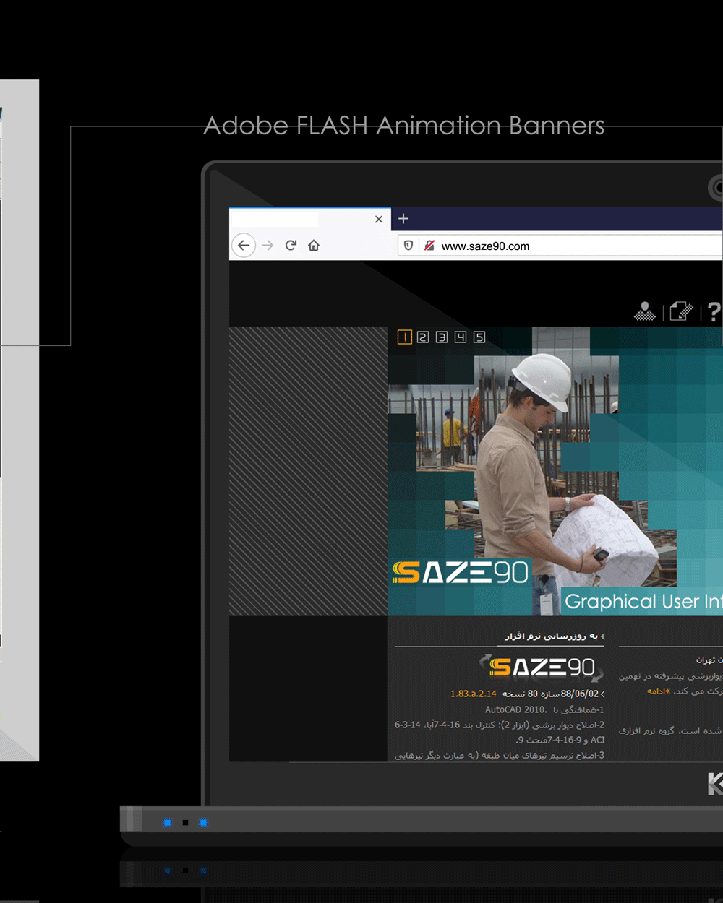
Task: Open the user account icon on site
Action: point(644,311)
